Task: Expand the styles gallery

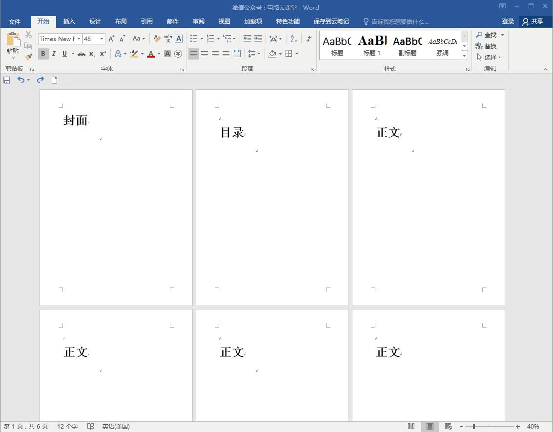Action: 465,55
